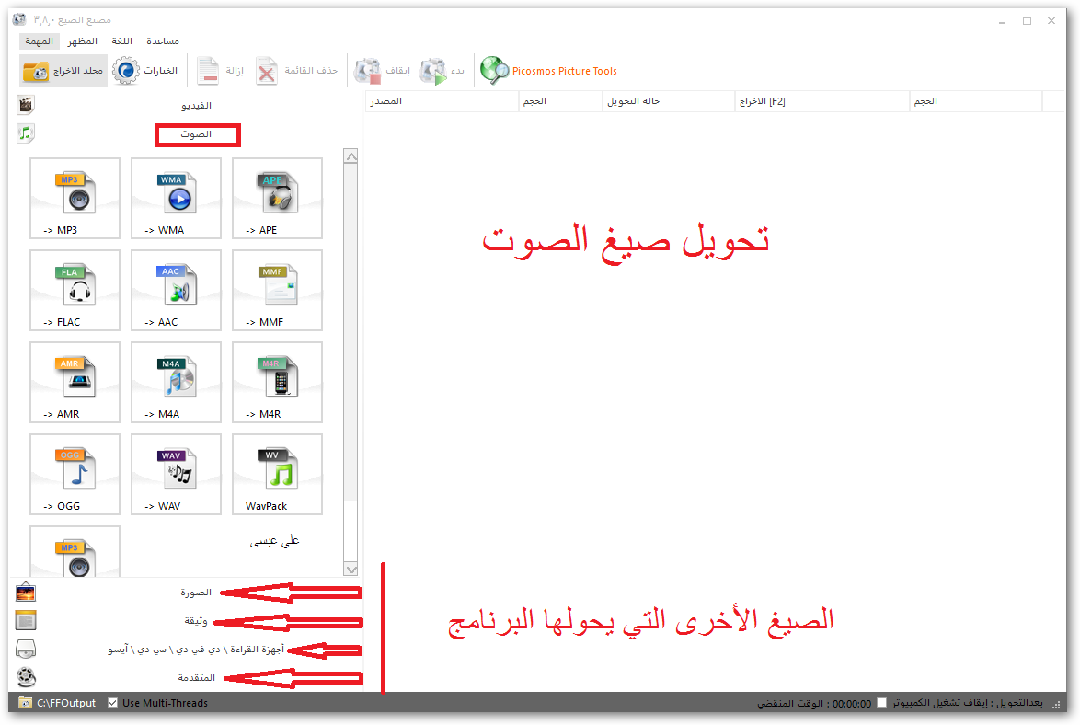Pick the AAC audio format icon
The width and height of the screenshot is (1080, 725).
point(176,290)
